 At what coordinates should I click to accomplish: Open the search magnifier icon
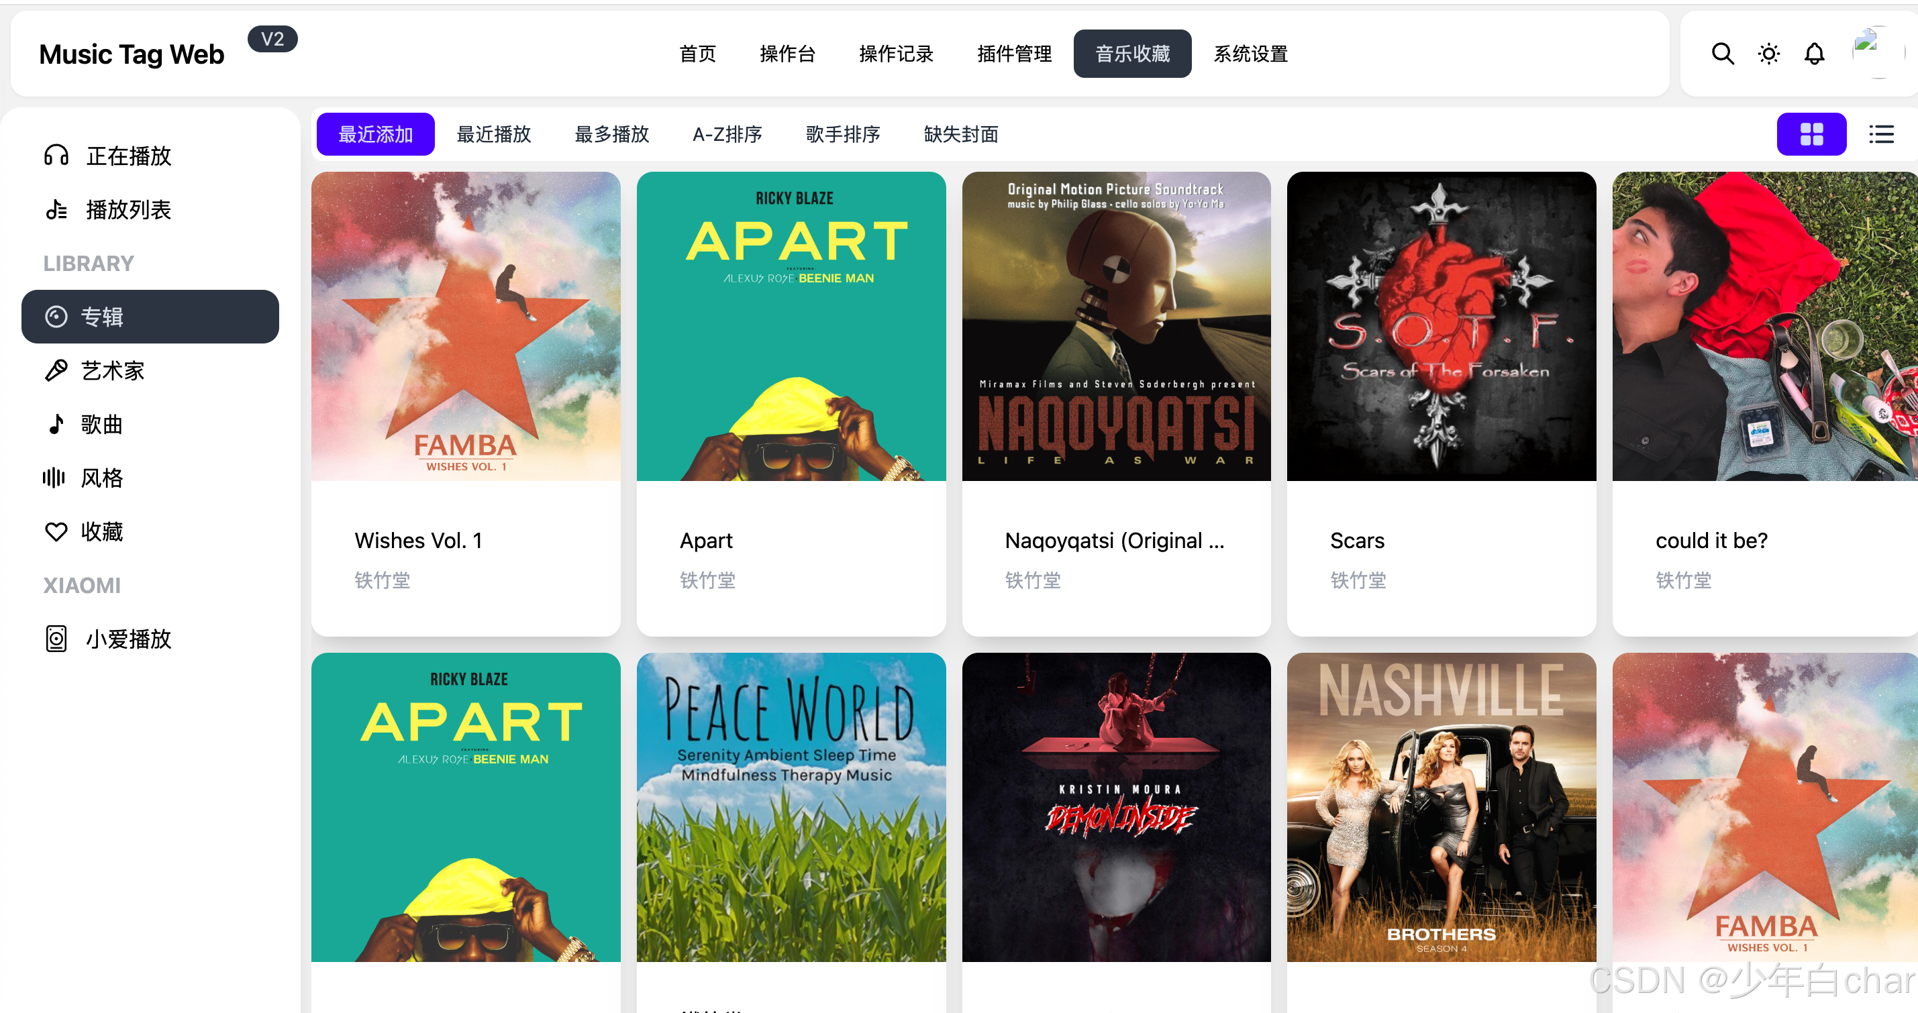[x=1722, y=54]
